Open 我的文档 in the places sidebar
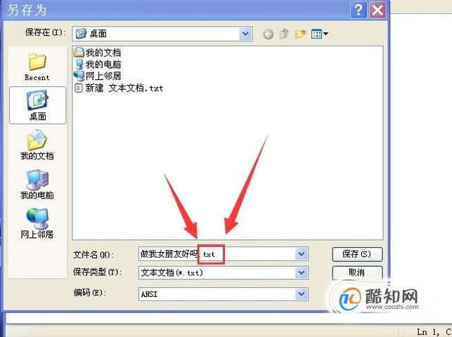Image resolution: width=452 pixels, height=337 pixels. [x=37, y=145]
